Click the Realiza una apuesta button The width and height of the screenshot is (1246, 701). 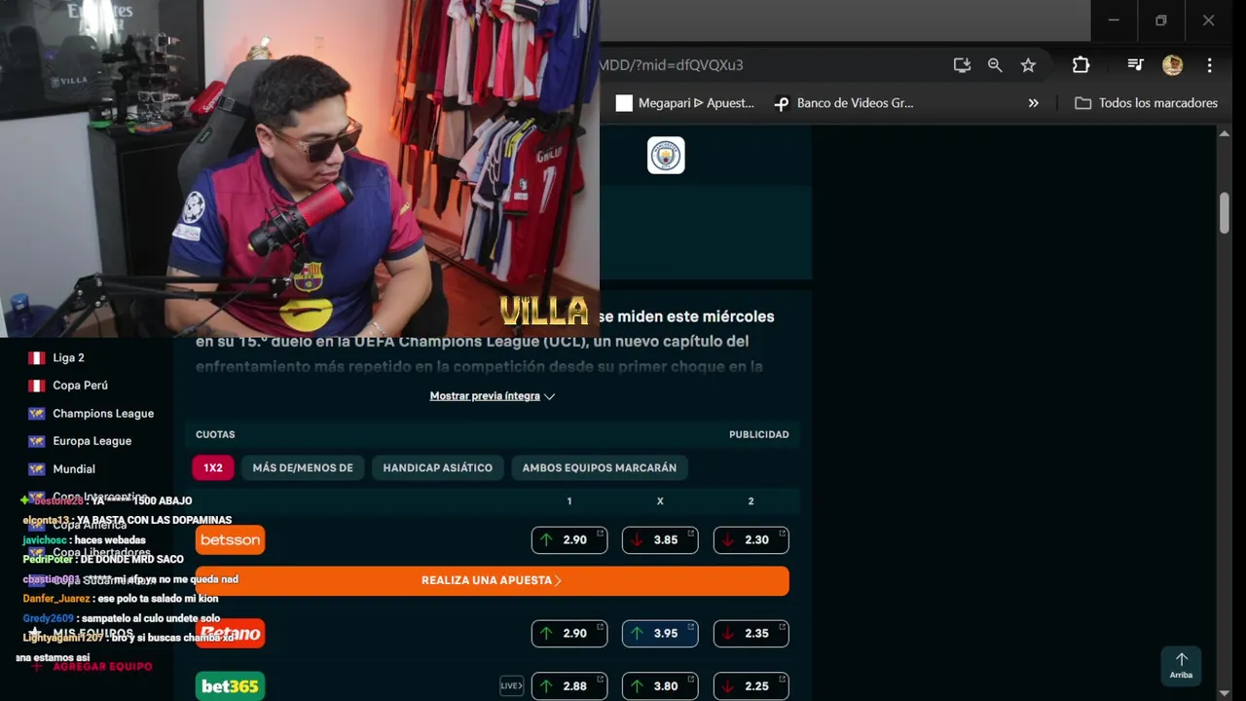(492, 580)
